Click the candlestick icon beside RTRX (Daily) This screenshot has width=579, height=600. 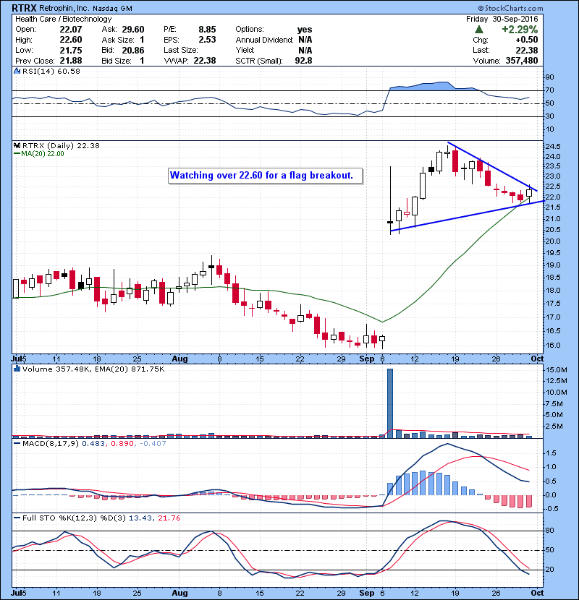(16, 145)
